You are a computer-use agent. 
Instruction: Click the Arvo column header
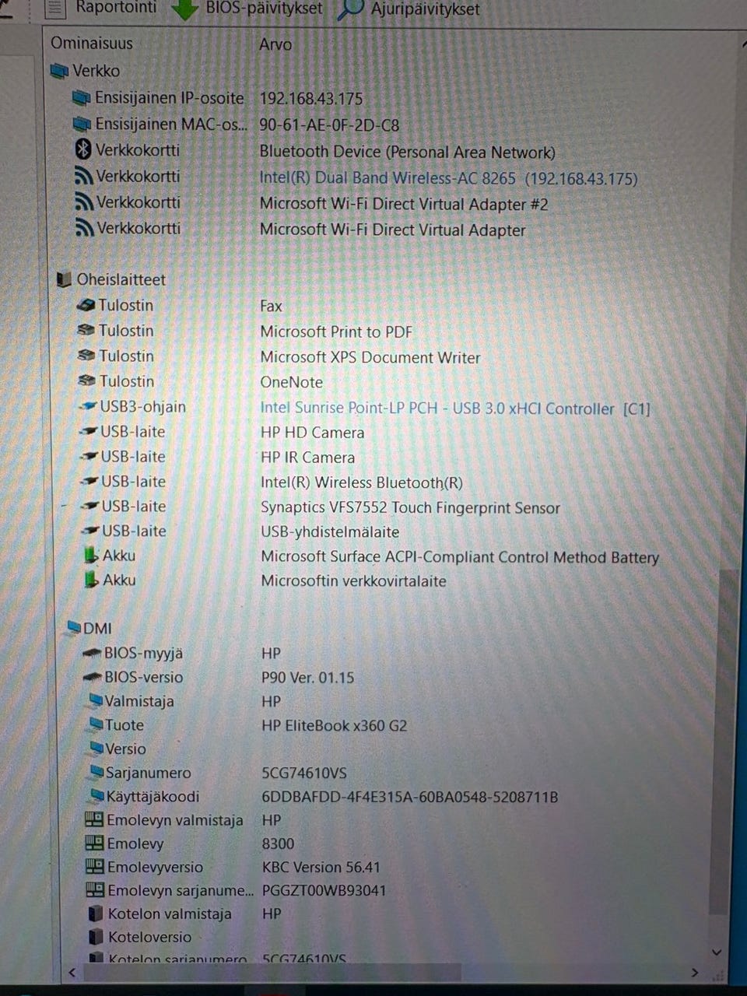(x=275, y=44)
